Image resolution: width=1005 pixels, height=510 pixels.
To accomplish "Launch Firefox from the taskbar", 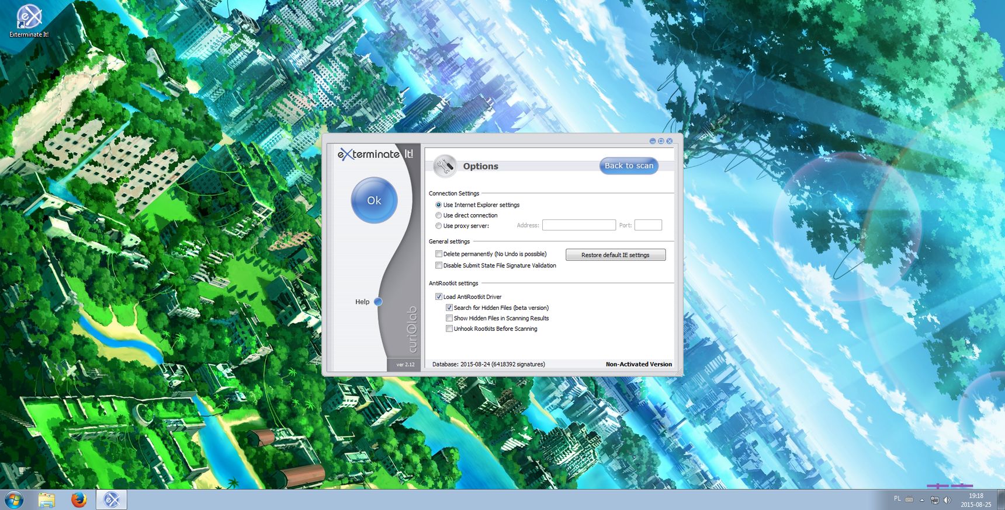I will [79, 500].
